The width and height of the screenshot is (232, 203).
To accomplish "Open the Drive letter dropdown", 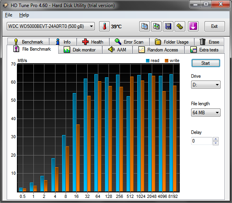I will click(206, 85).
